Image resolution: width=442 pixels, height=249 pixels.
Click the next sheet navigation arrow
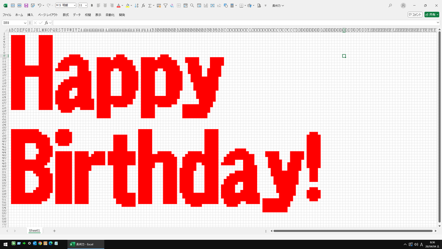[15, 231]
